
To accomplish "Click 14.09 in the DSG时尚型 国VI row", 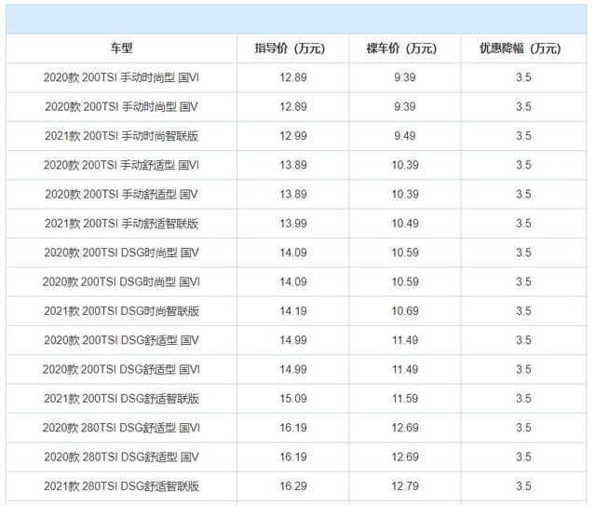I will pyautogui.click(x=293, y=282).
